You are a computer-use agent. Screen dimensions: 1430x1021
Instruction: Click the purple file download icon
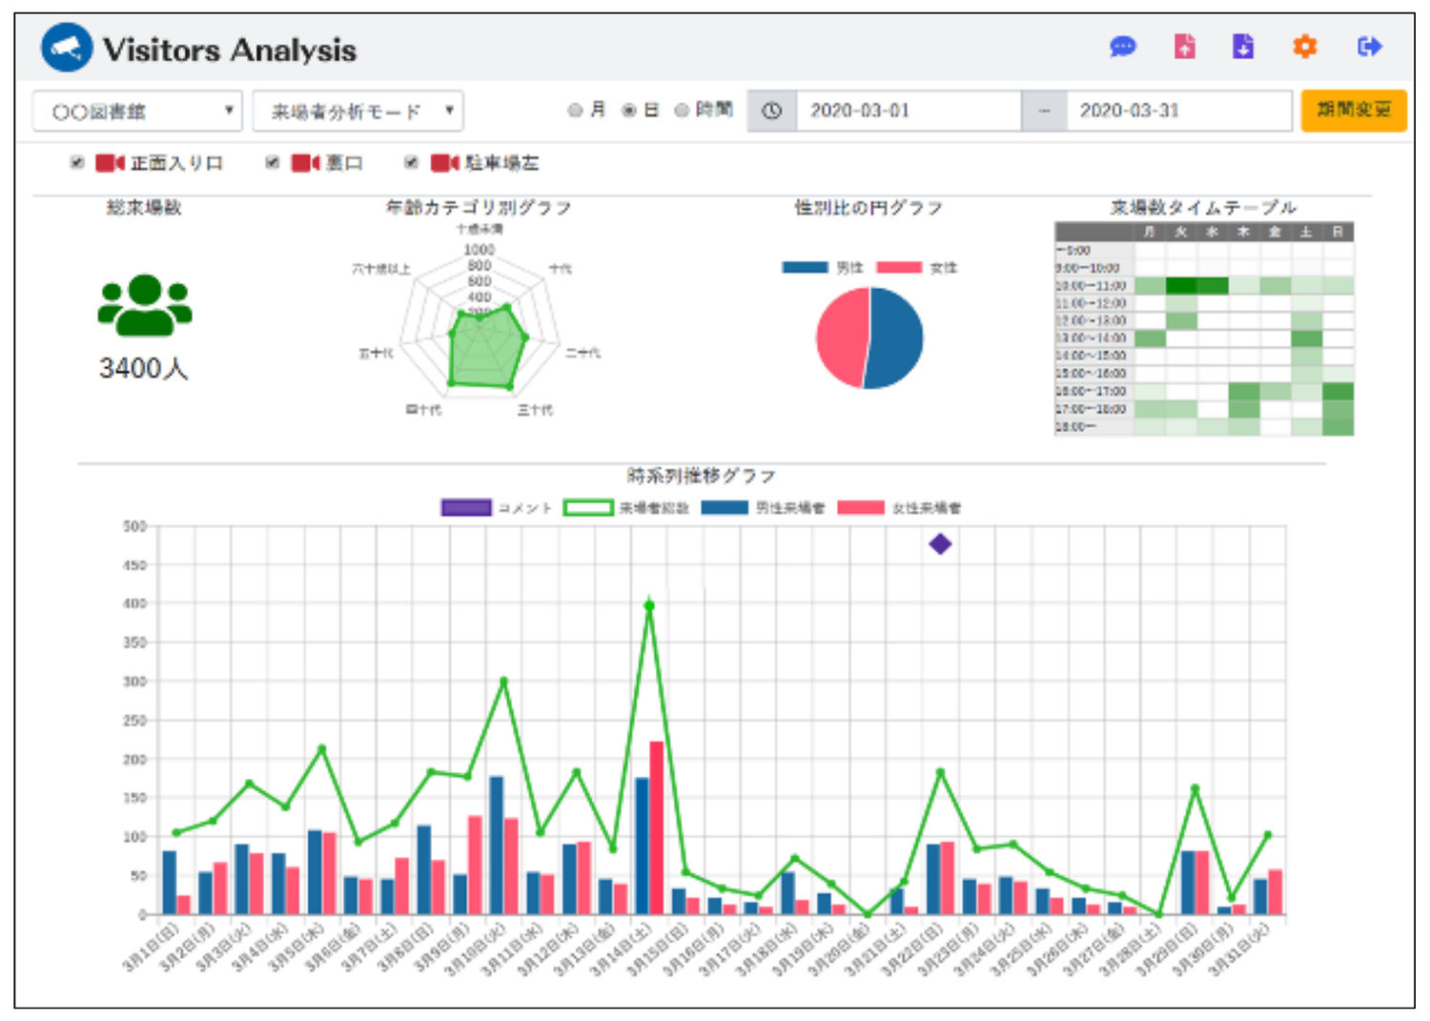coord(1243,46)
